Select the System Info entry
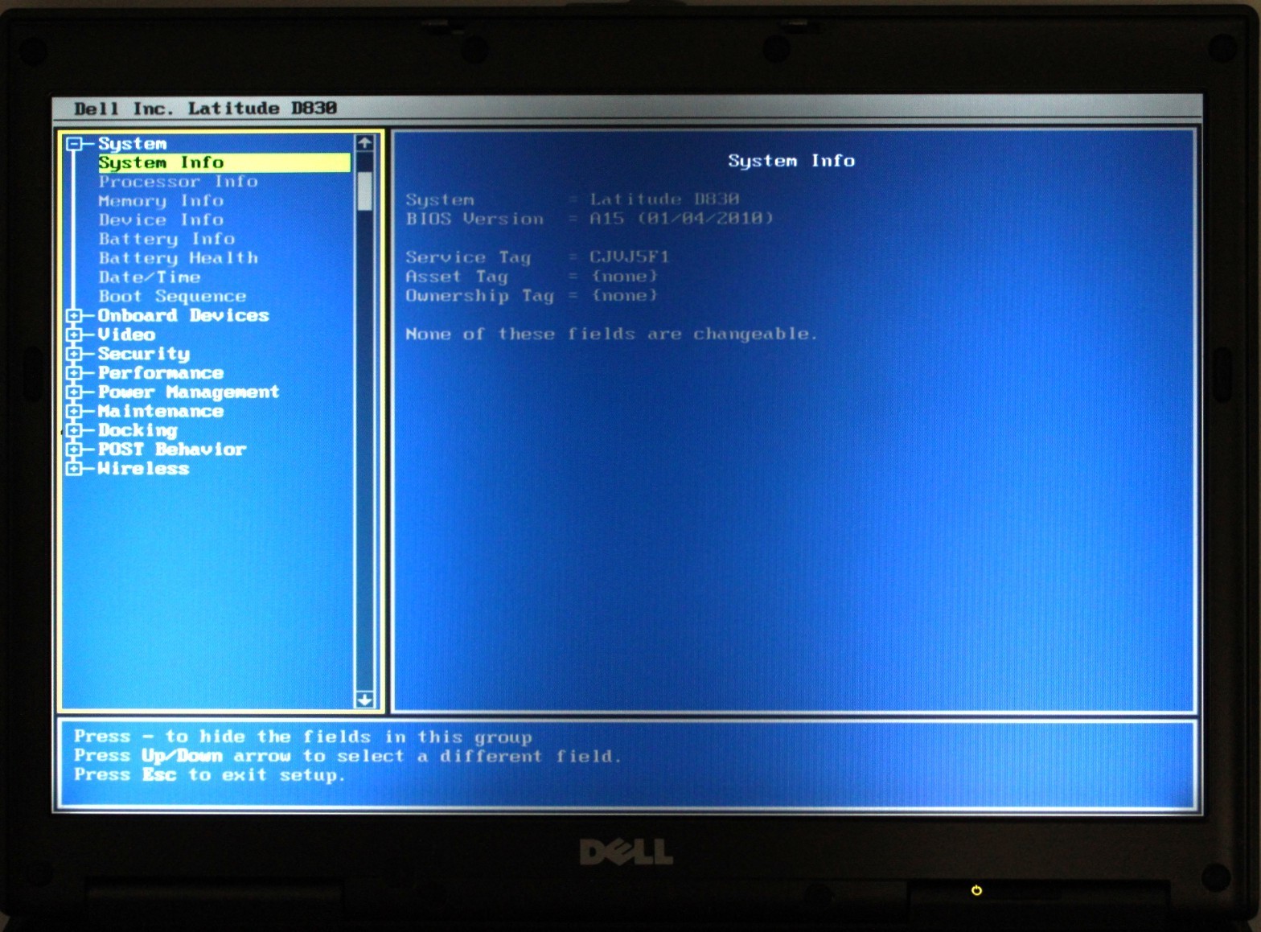 [224, 162]
